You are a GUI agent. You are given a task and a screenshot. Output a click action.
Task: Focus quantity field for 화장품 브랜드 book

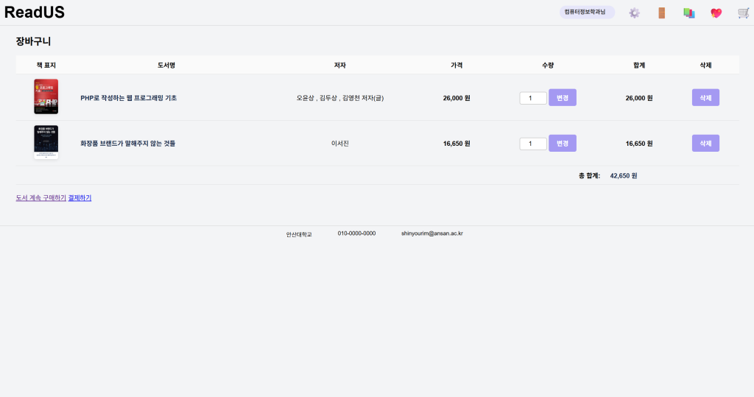533,144
